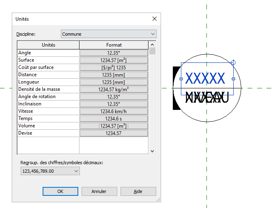
Task: Select the Surface row label
Action: tap(26, 60)
